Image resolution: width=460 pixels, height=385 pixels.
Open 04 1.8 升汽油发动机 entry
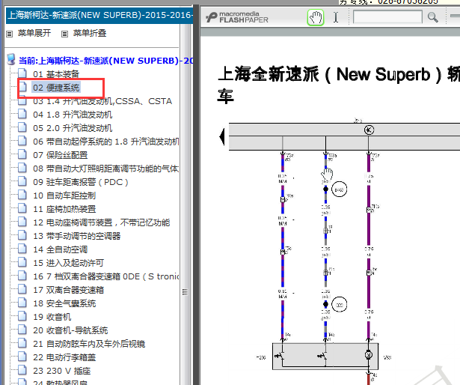click(x=73, y=115)
